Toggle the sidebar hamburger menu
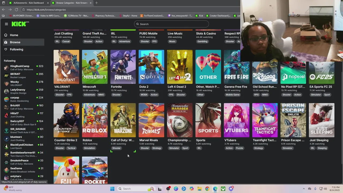343x193 pixels. coord(6,24)
